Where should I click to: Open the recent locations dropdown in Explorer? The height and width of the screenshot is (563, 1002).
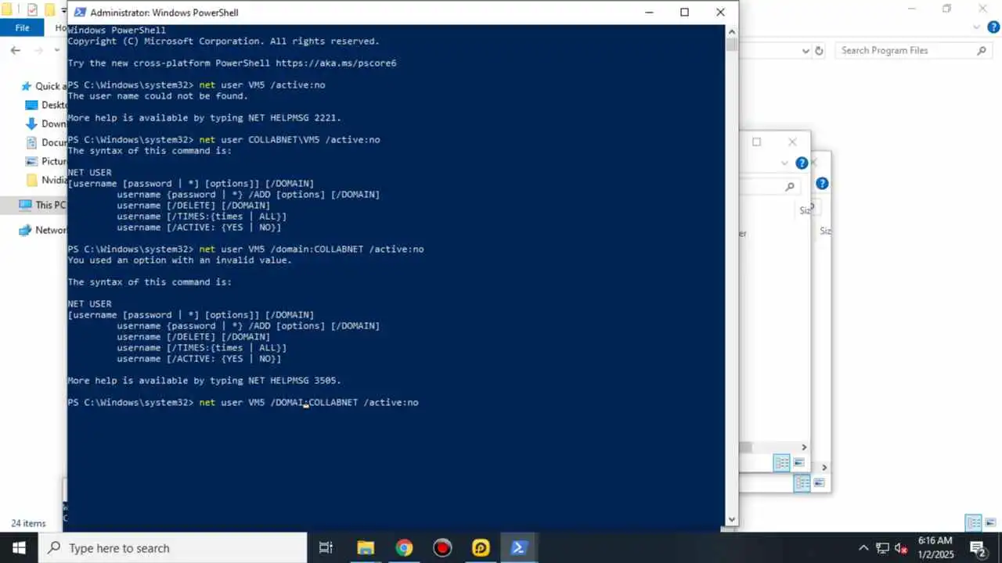tap(57, 51)
